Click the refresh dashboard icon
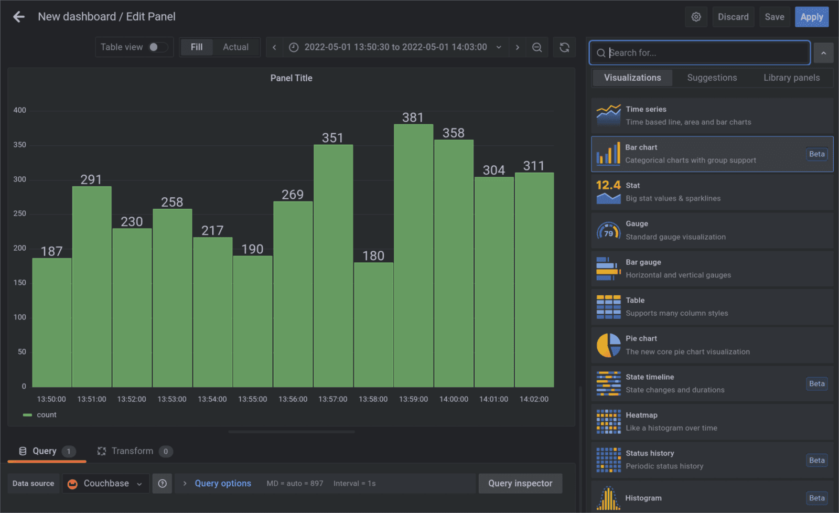Image resolution: width=839 pixels, height=513 pixels. coord(564,47)
